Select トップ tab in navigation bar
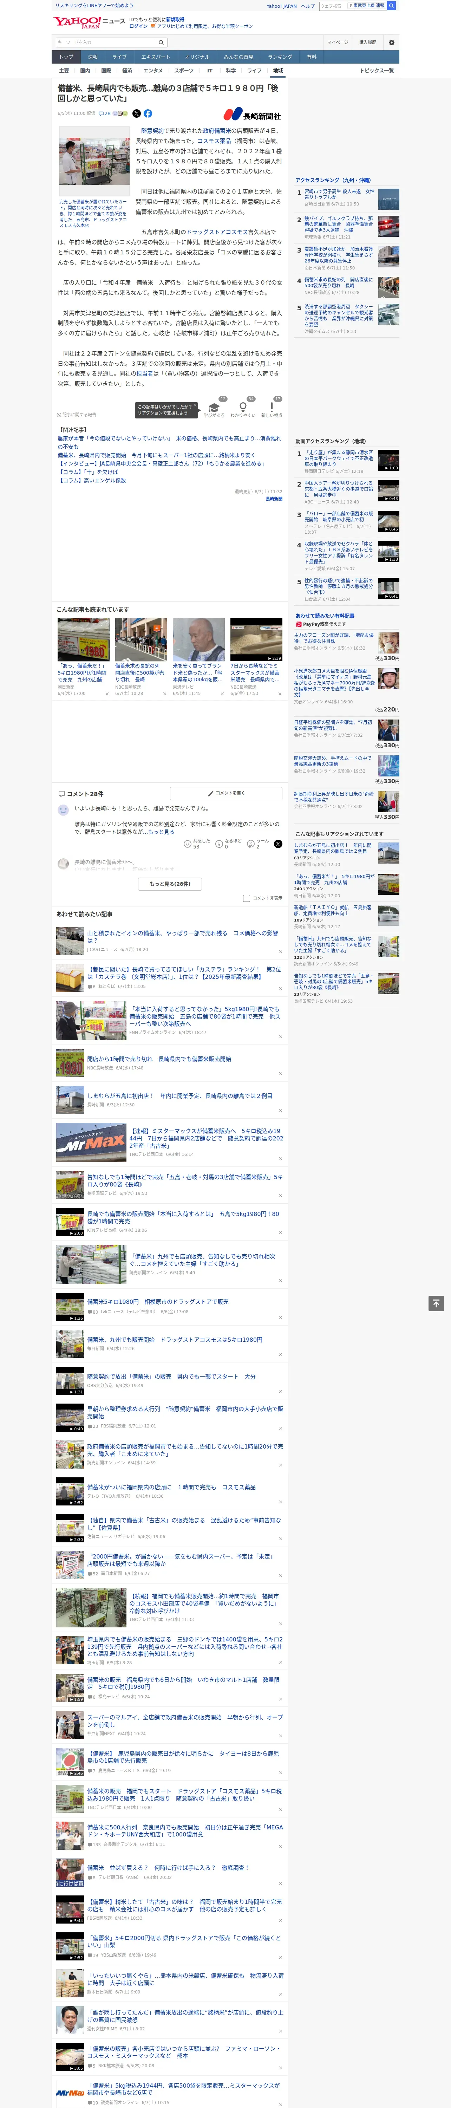Viewport: 451px width, 2108px height. pyautogui.click(x=66, y=57)
